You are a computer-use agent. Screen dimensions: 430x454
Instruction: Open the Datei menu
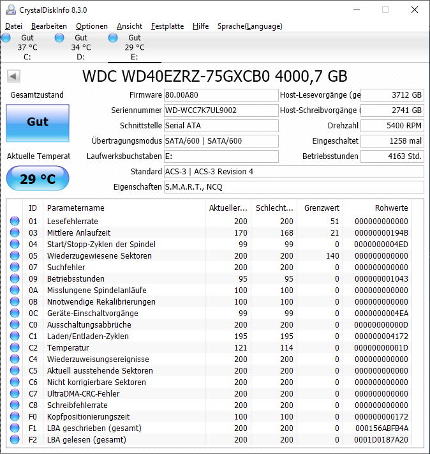[13, 26]
